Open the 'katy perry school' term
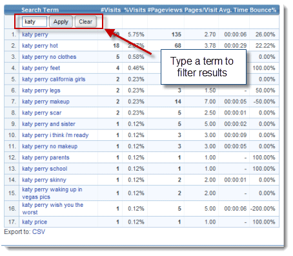 [45, 169]
